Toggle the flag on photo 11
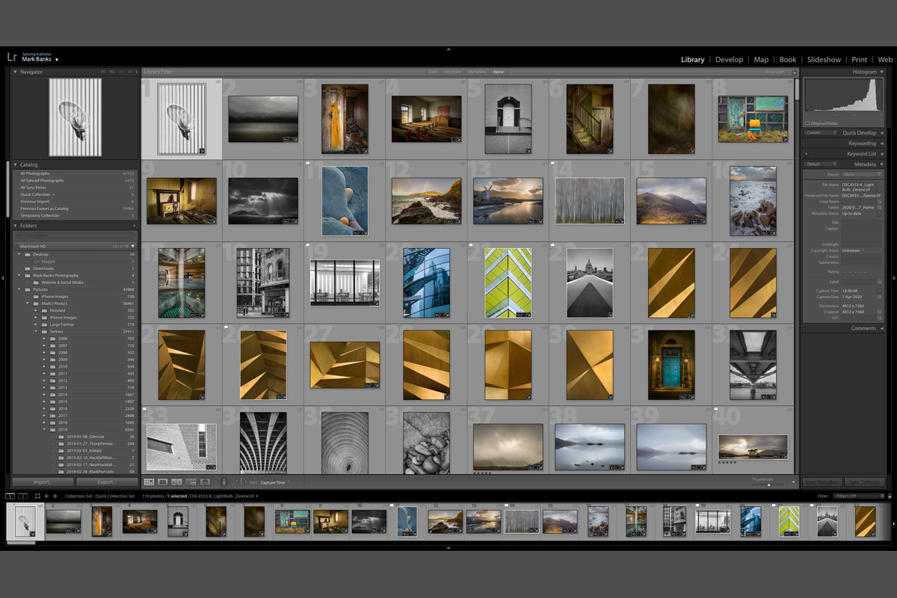897x598 pixels. click(308, 162)
